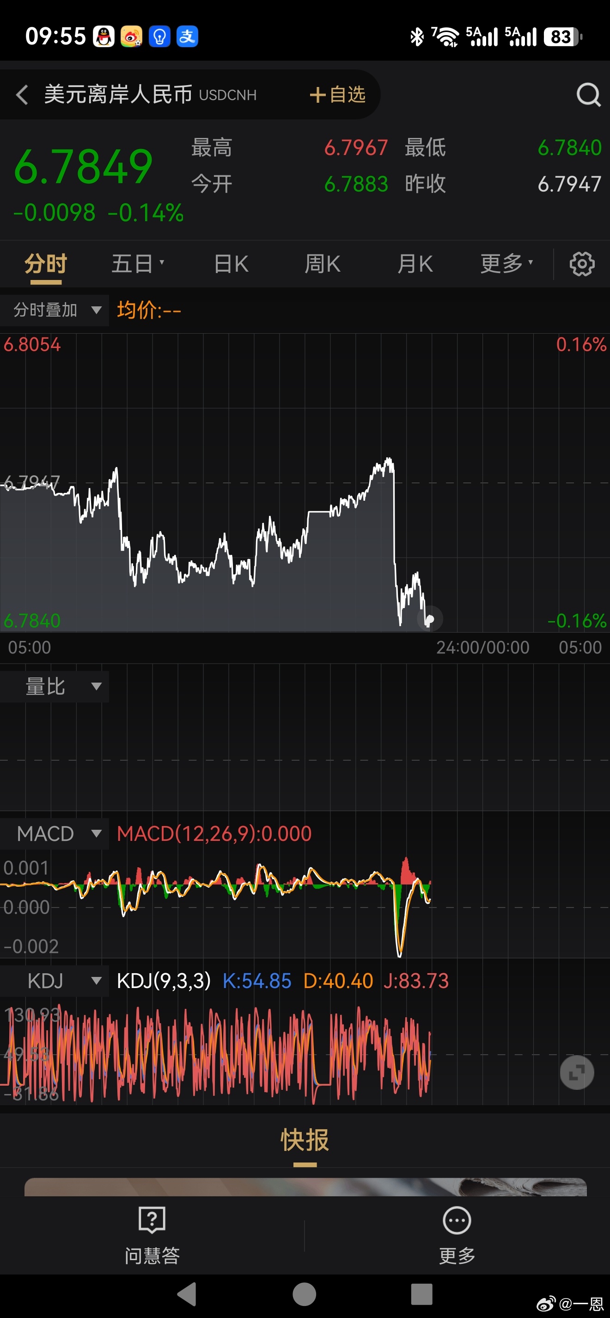Tap the Bluetooth status icon
Viewport: 610px width, 1318px height.
coord(417,37)
